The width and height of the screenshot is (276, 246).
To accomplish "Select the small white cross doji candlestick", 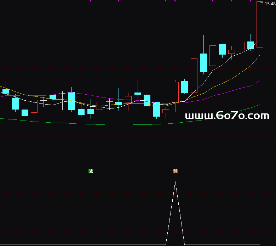I will [x=44, y=101].
